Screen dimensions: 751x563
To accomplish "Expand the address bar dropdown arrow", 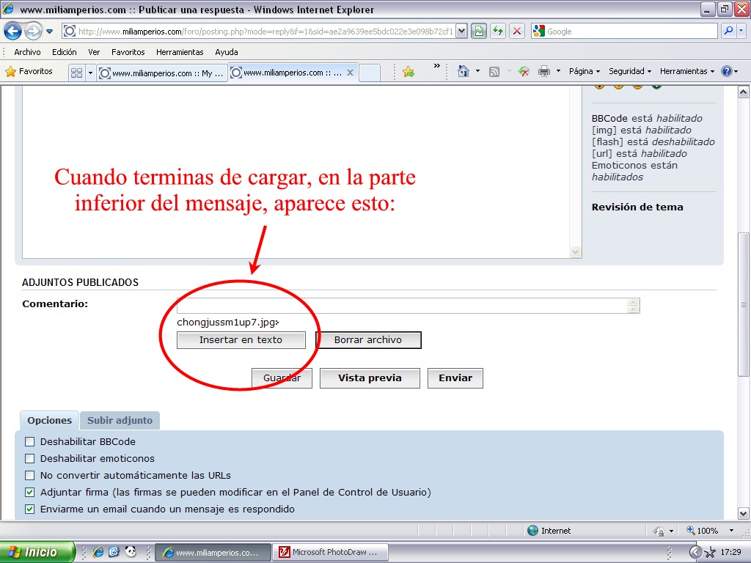I will (461, 31).
